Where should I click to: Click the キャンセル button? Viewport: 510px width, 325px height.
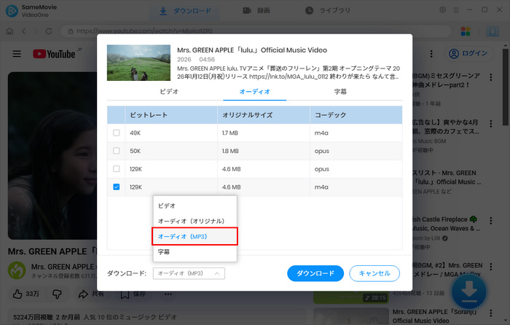374,273
